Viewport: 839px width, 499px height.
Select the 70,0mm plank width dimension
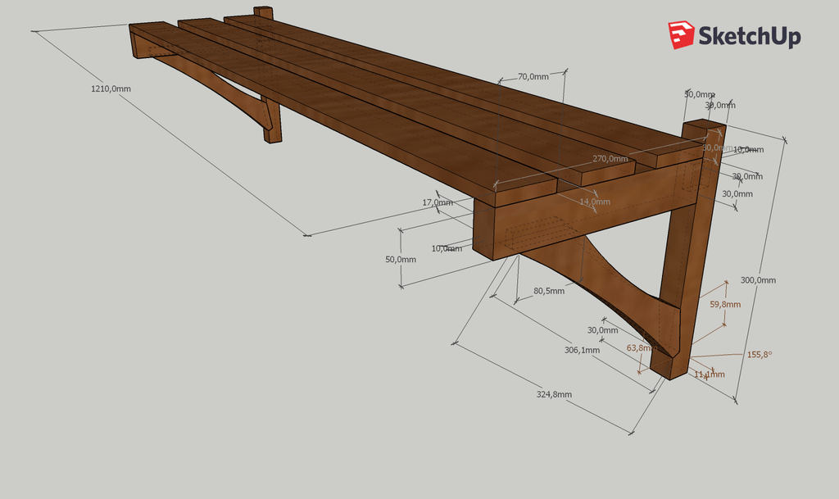pyautogui.click(x=533, y=77)
